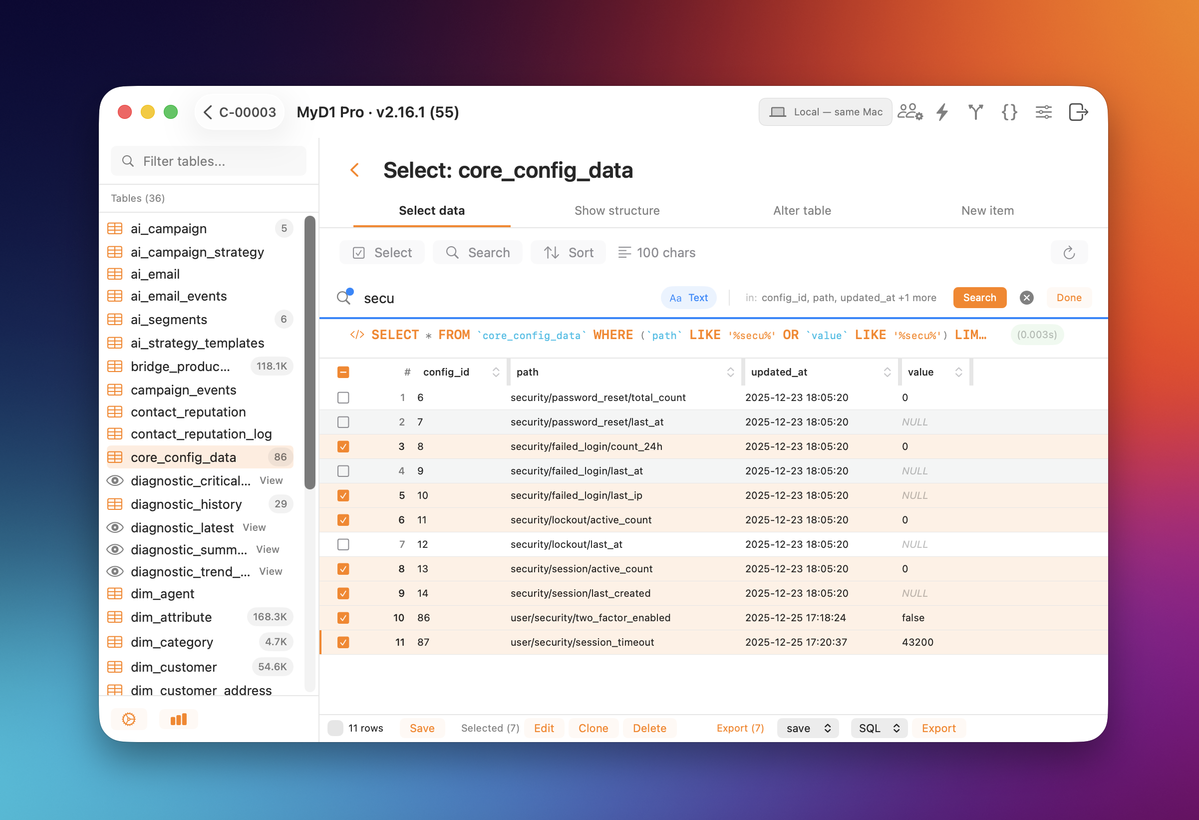
Task: Open the Aa Text search type selector
Action: 689,298
